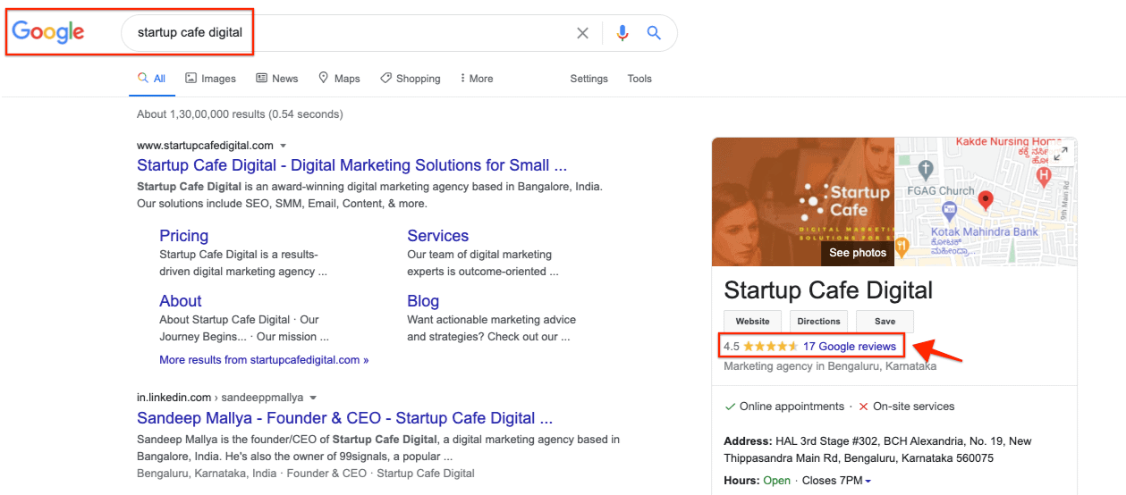Viewport: 1126px width, 495px height.
Task: Click result count text About 1,30,00,000 results
Action: coord(240,114)
